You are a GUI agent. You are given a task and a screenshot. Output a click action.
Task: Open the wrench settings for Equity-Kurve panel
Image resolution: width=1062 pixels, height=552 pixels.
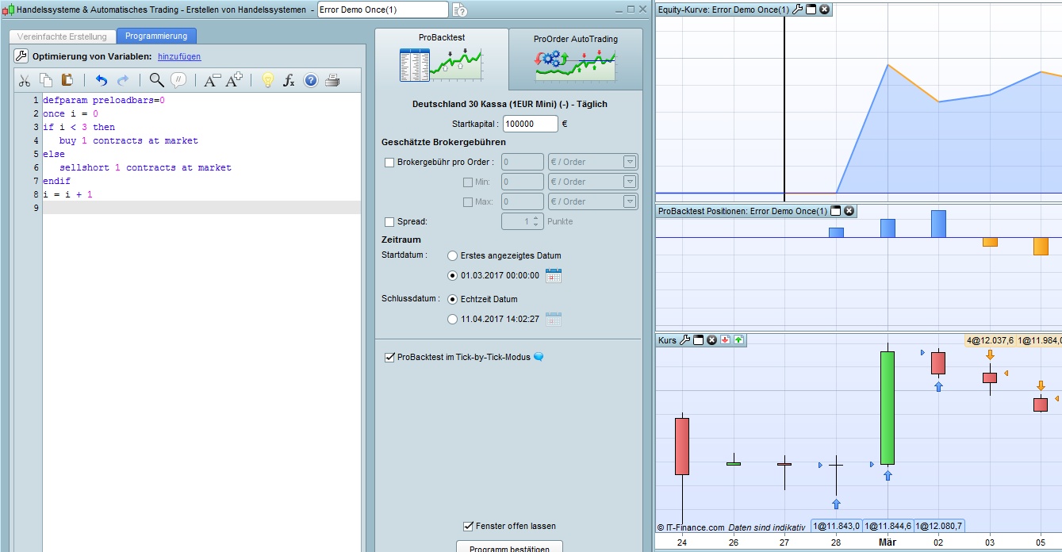click(798, 10)
